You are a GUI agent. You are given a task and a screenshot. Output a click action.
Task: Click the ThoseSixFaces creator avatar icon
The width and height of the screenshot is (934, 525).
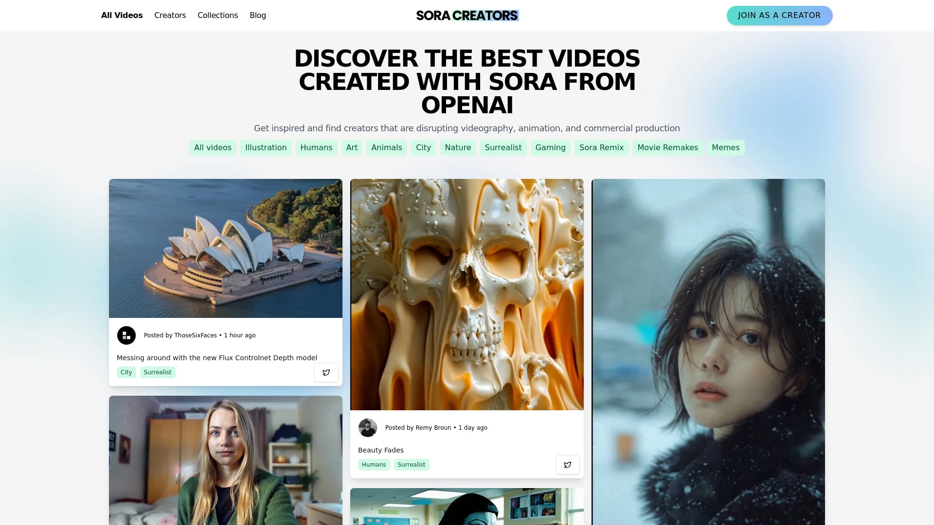[126, 335]
